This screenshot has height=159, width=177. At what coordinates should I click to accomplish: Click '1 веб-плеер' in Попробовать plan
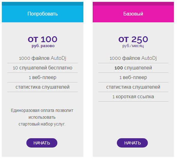pos(43,78)
